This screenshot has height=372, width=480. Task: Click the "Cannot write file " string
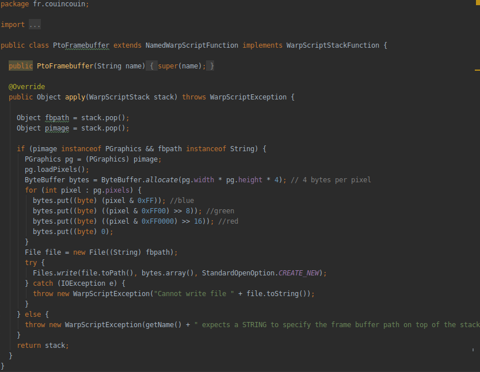[194, 294]
